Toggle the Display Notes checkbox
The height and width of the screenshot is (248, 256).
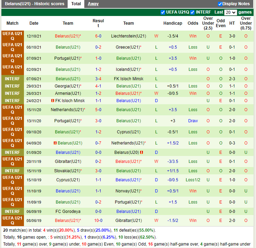pos(220,4)
